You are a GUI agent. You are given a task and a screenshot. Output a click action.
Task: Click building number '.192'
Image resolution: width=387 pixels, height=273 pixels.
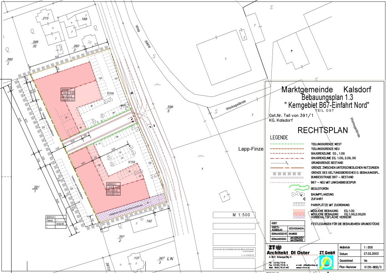[x=148, y=221]
